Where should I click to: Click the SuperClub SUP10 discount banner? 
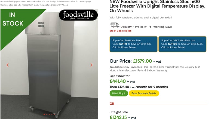point(133,44)
